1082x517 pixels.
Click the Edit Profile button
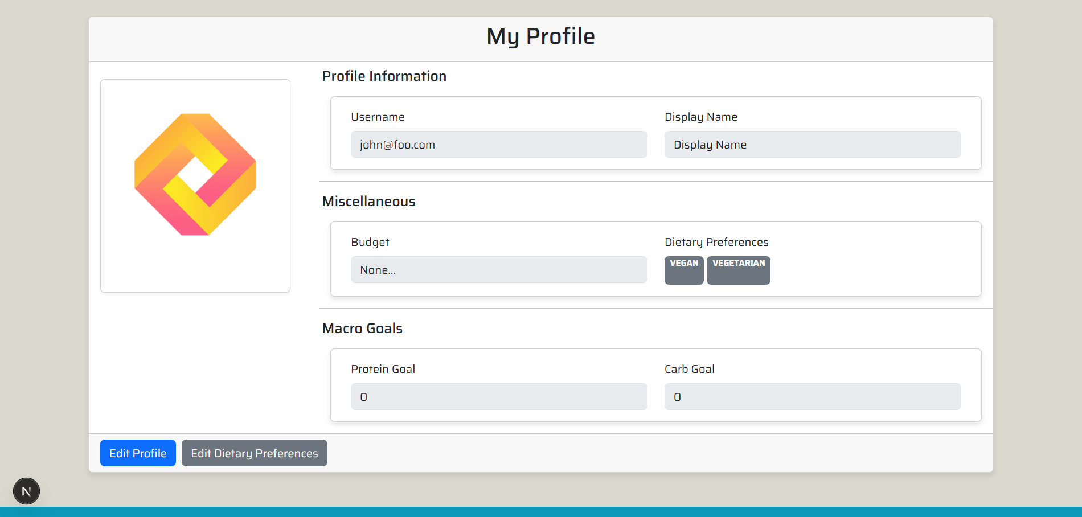pos(137,453)
